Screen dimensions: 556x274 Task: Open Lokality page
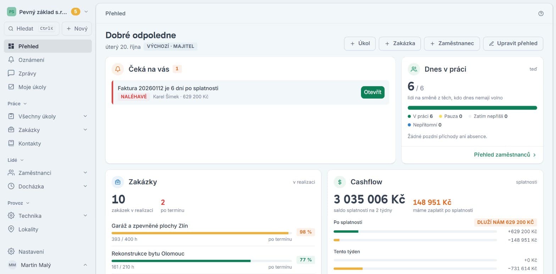point(48,229)
